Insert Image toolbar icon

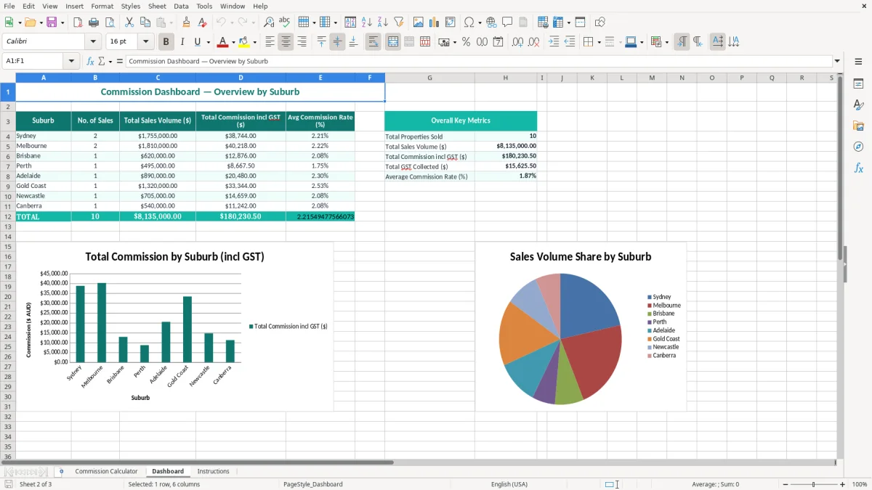point(419,23)
